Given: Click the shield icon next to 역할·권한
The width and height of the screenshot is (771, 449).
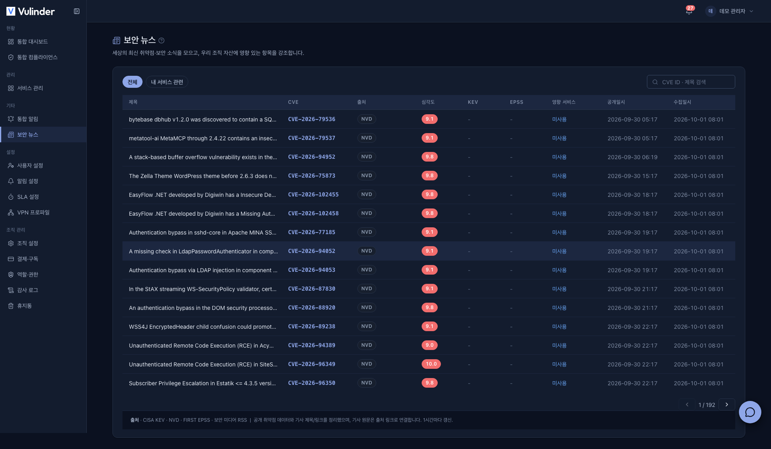Looking at the screenshot, I should 11,275.
